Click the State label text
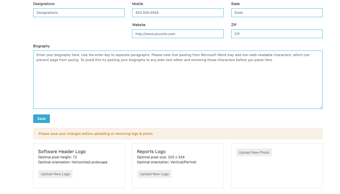340x194 pixels. click(235, 4)
